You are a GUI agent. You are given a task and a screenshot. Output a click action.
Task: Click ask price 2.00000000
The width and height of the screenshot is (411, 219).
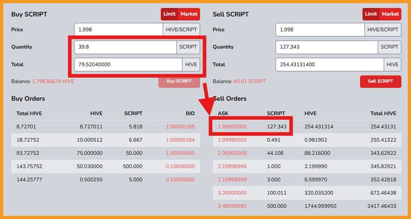[x=232, y=153]
